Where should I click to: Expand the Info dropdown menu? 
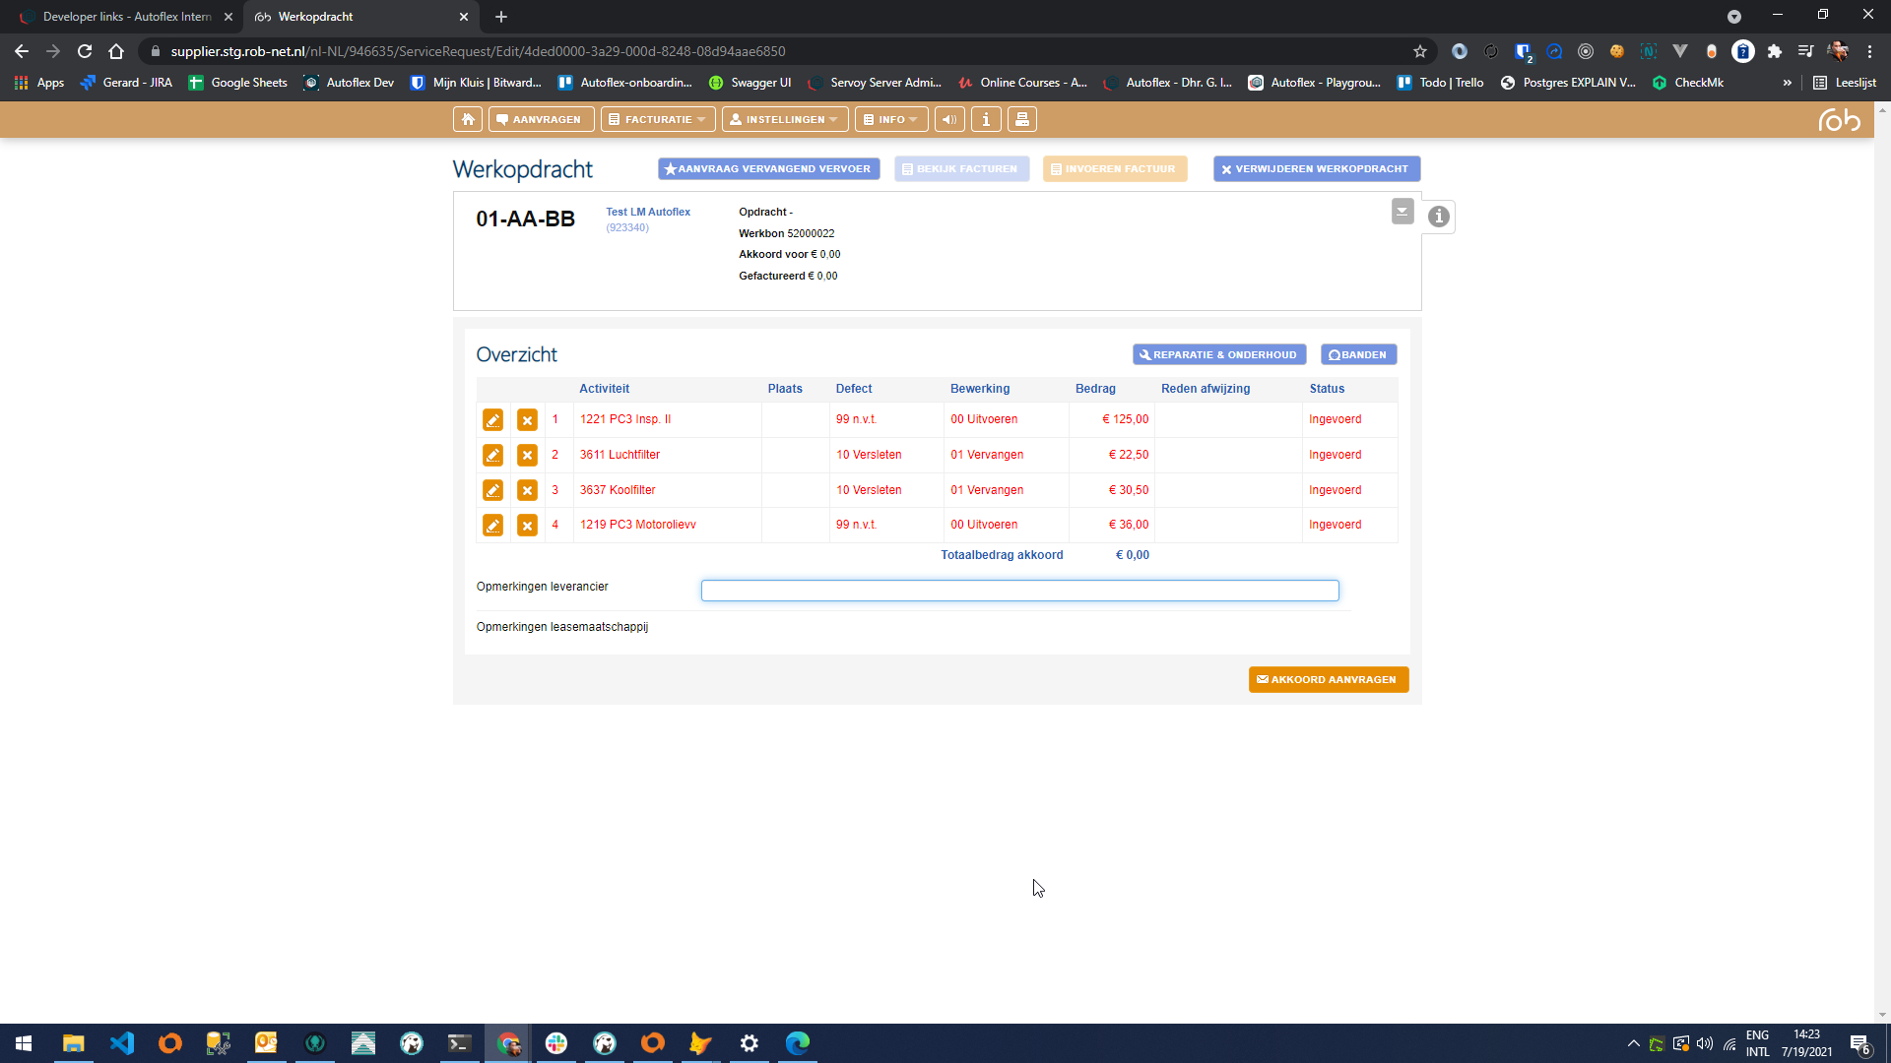click(890, 119)
